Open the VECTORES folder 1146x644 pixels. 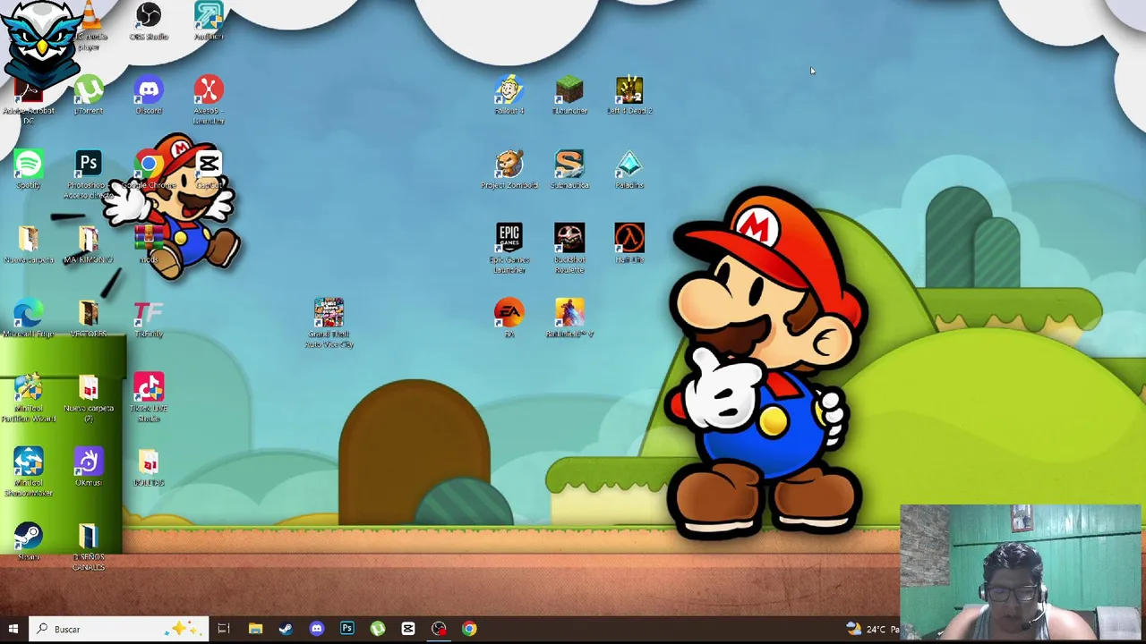point(89,318)
